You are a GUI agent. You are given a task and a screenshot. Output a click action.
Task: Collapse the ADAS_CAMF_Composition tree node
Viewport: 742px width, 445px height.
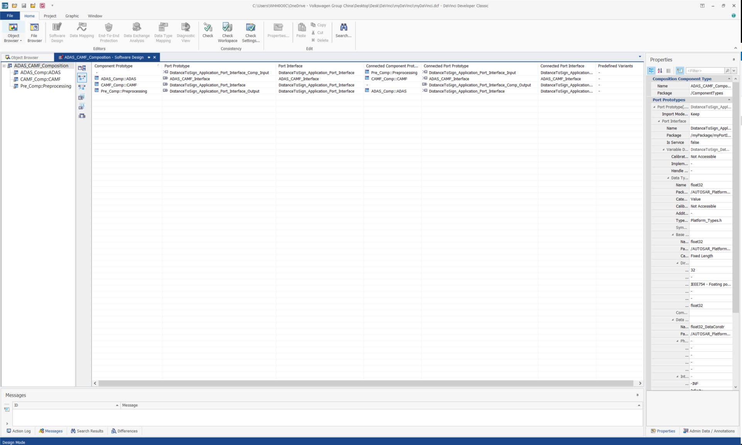(x=4, y=66)
